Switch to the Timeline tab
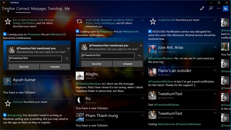 8,8
